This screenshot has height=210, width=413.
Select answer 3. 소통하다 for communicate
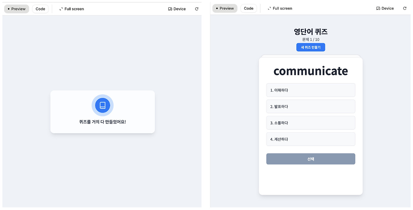(x=310, y=123)
